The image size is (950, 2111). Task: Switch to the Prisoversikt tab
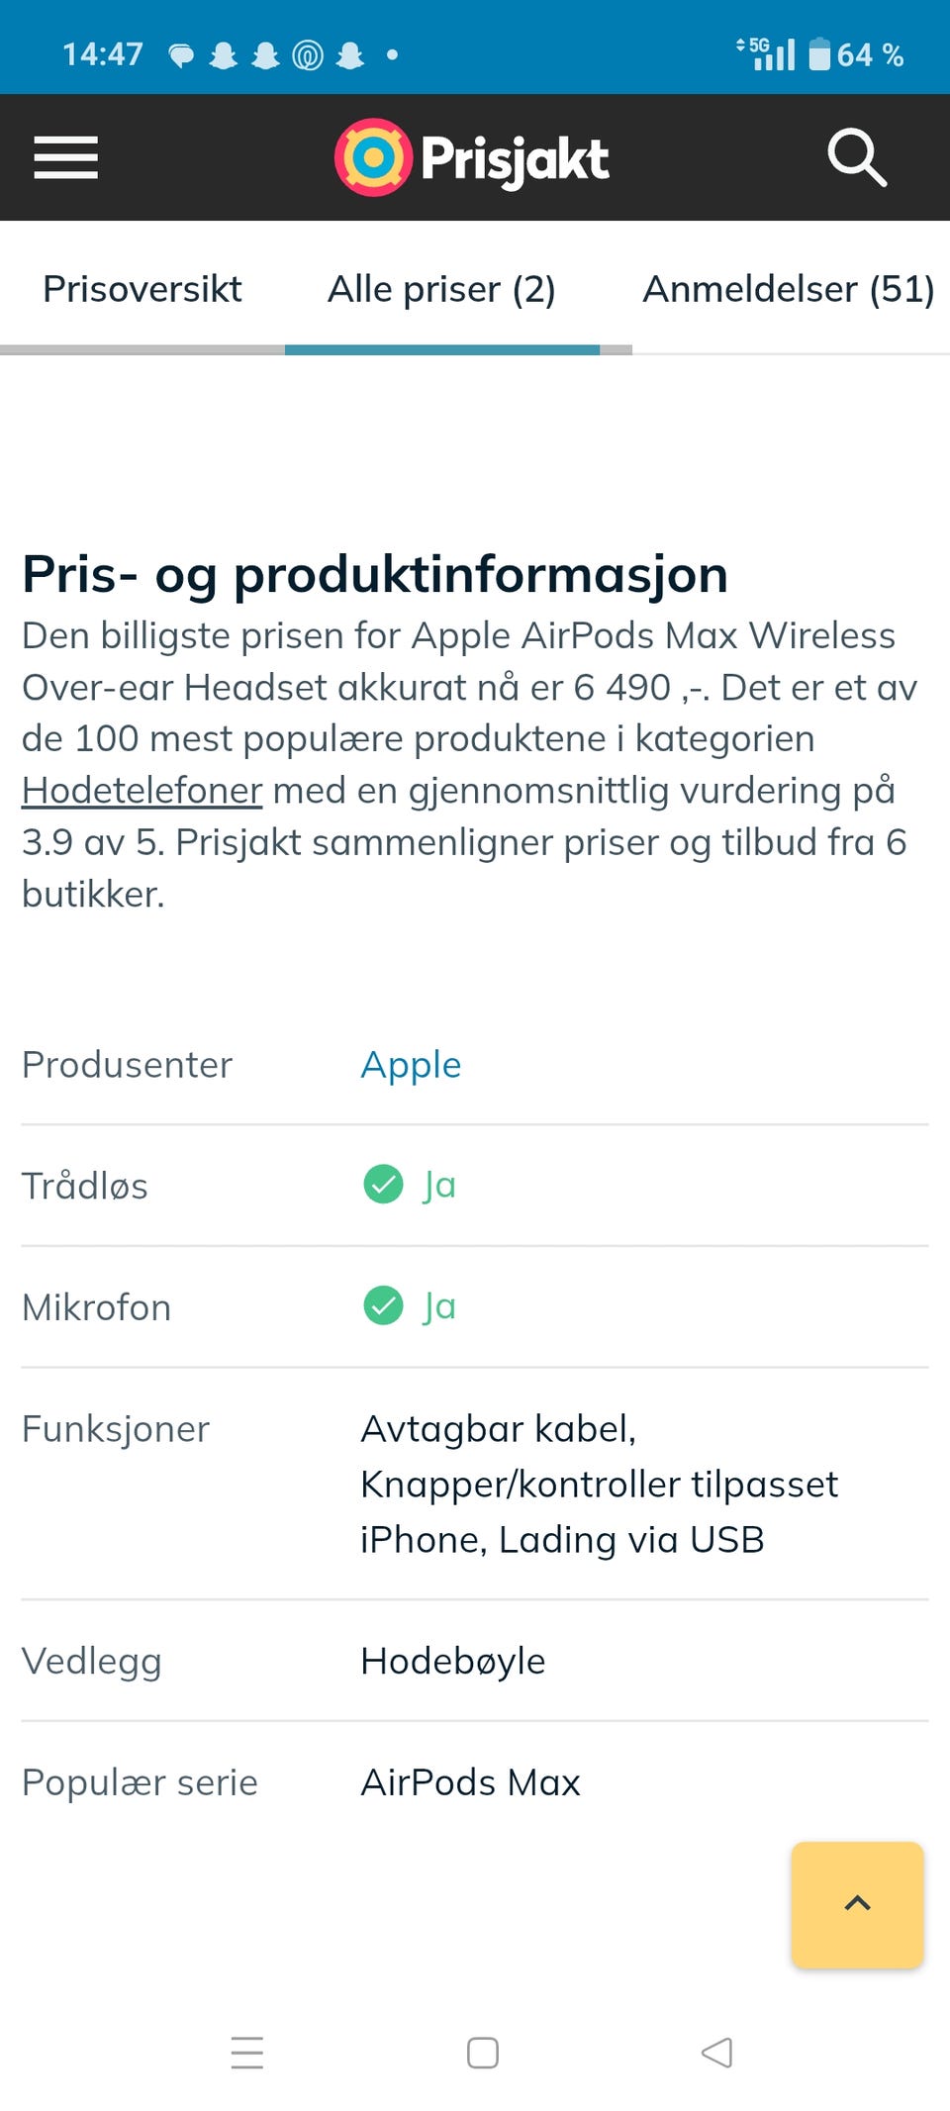(142, 289)
